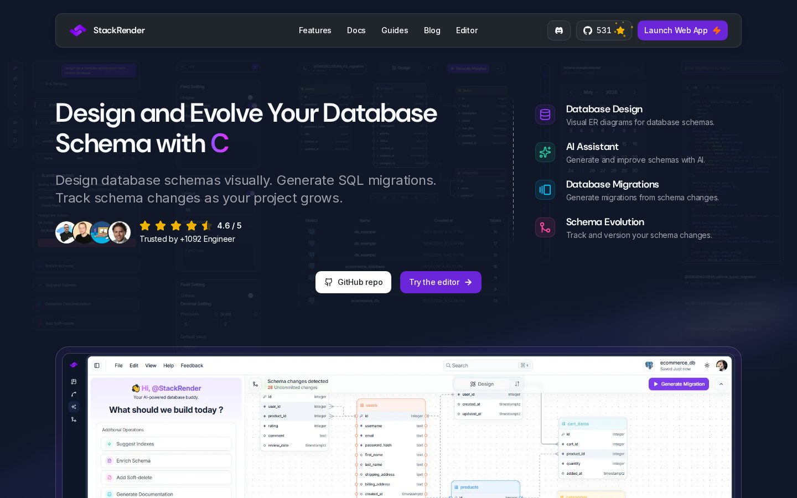
Task: Open the Help menu in the editor
Action: pyautogui.click(x=169, y=366)
